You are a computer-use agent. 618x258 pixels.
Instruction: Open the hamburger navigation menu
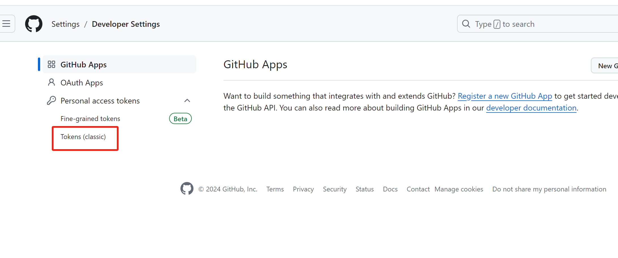click(7, 24)
